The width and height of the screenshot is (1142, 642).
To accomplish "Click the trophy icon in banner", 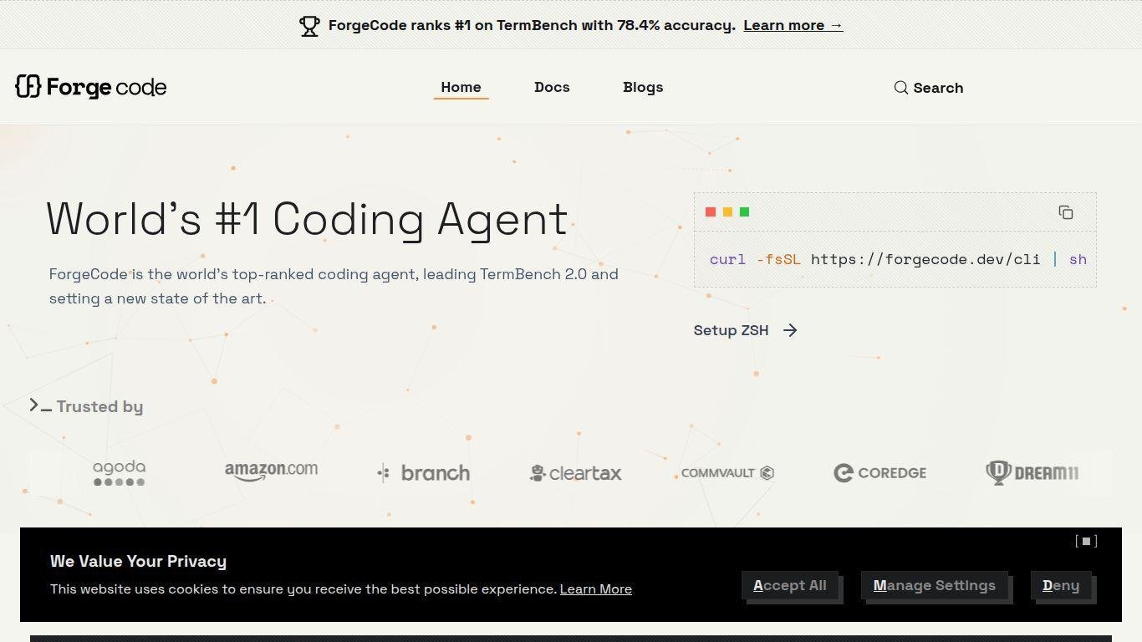I will (x=309, y=26).
